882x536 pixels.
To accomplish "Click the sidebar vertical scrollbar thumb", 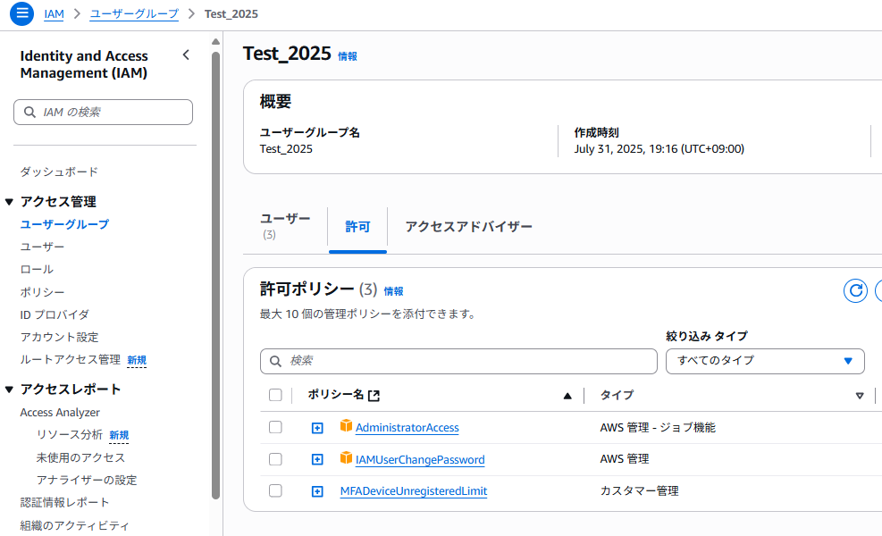I will (x=215, y=275).
